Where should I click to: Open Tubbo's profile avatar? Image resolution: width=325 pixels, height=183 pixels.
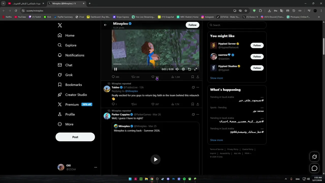pyautogui.click(x=107, y=89)
